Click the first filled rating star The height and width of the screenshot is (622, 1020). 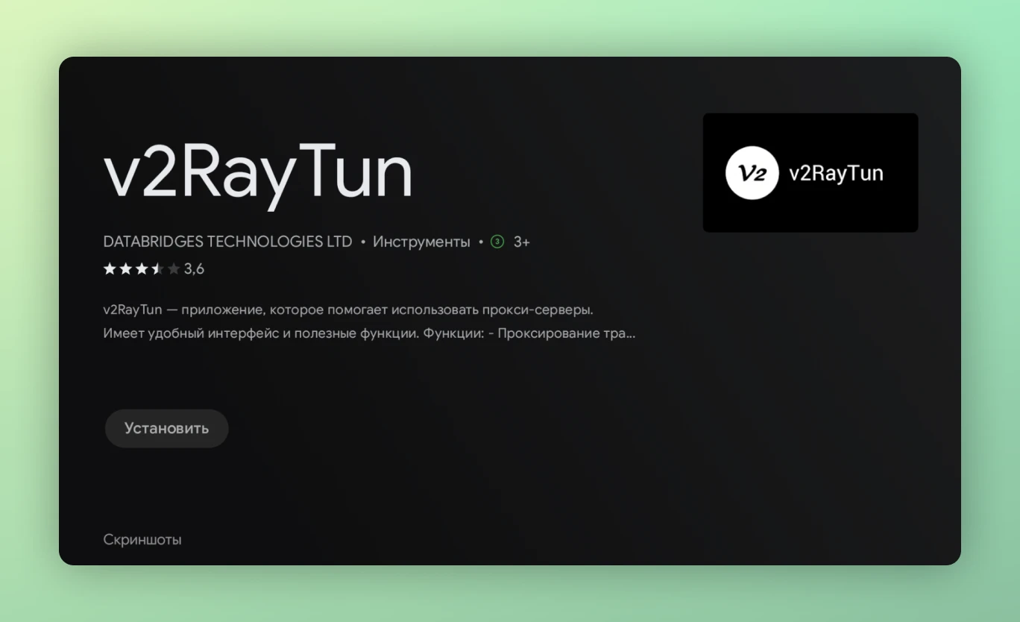tap(110, 269)
